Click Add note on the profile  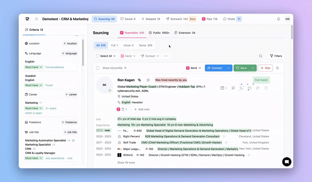point(141,109)
